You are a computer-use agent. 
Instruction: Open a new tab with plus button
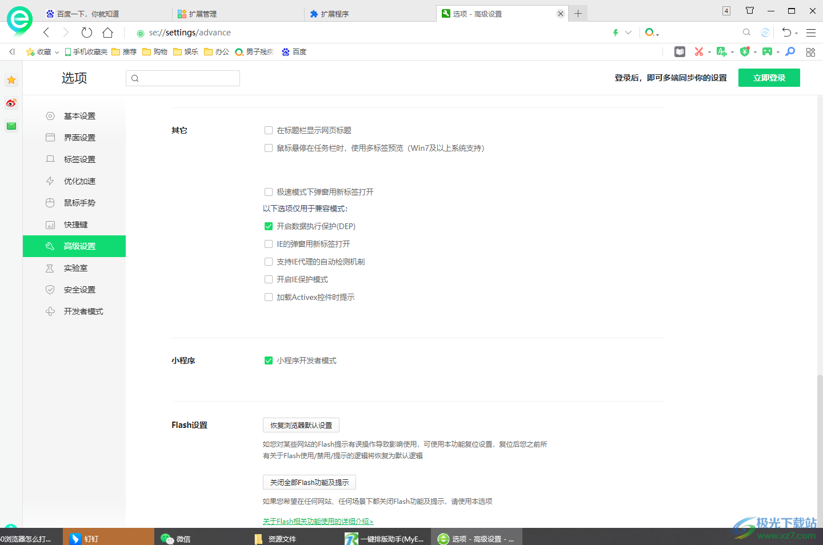(x=578, y=14)
